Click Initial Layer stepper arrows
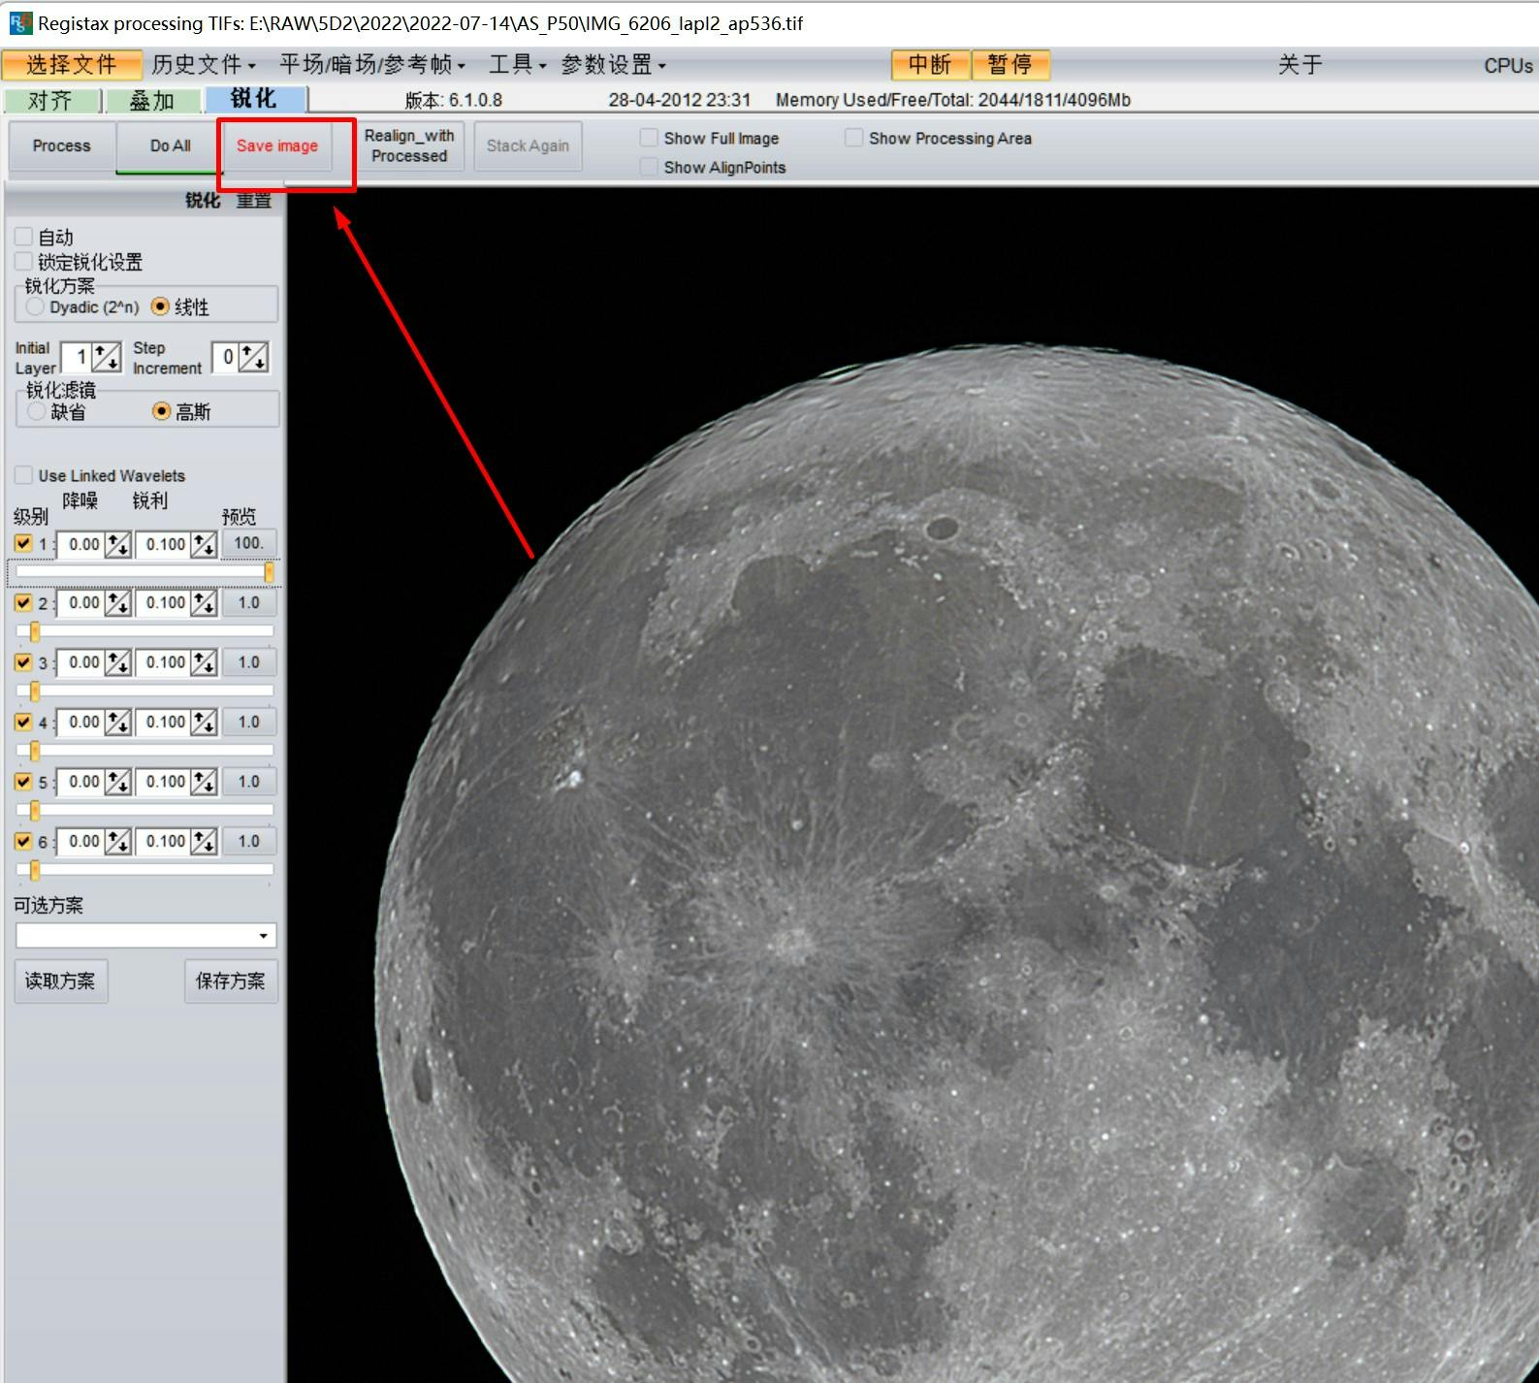 click(x=107, y=357)
